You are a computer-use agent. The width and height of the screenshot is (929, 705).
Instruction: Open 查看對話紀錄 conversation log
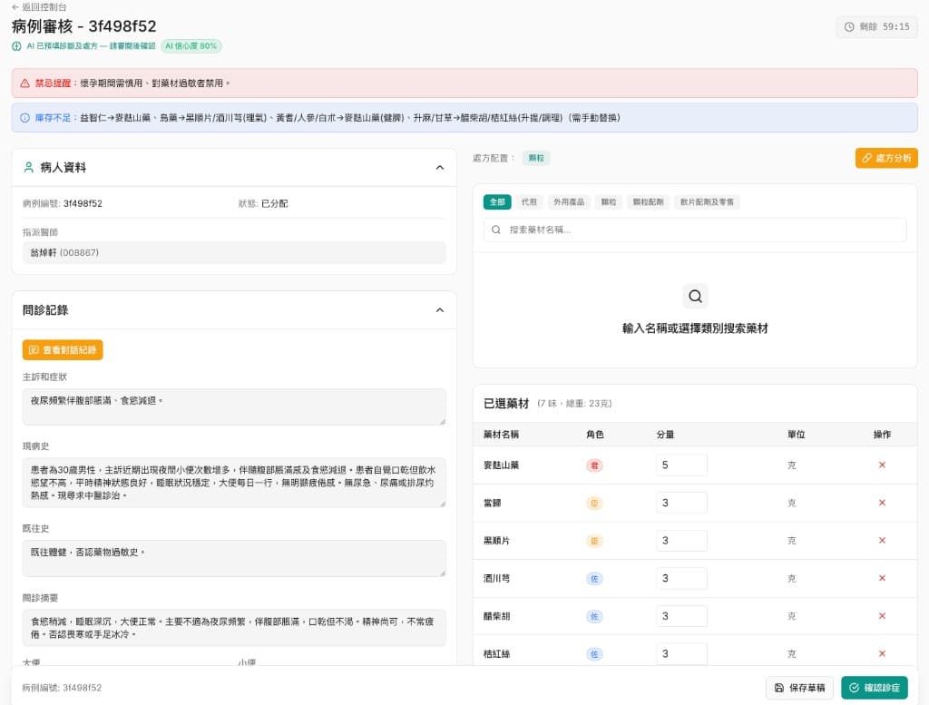[x=63, y=350]
